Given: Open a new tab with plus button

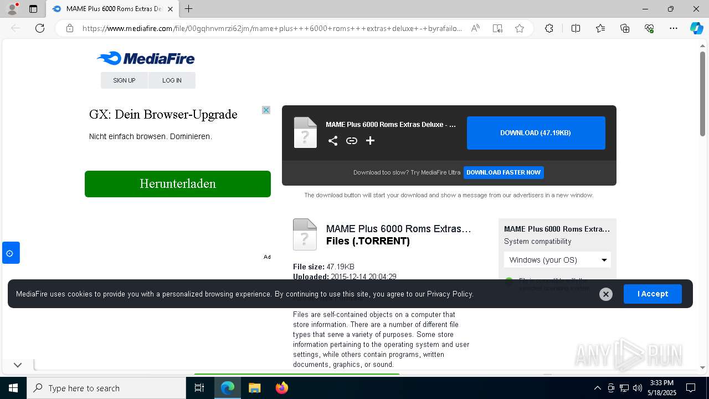Looking at the screenshot, I should click(189, 9).
